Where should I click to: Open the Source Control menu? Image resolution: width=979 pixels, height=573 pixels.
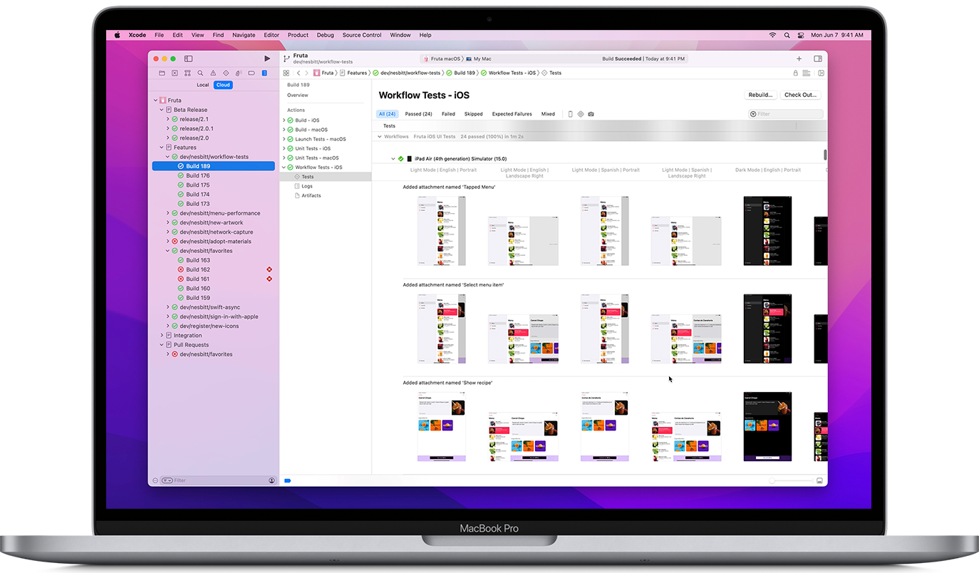tap(362, 35)
